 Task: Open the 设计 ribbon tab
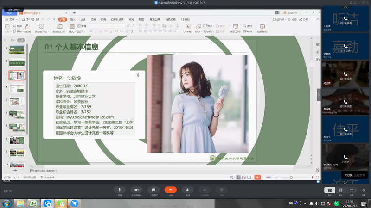[x=83, y=19]
